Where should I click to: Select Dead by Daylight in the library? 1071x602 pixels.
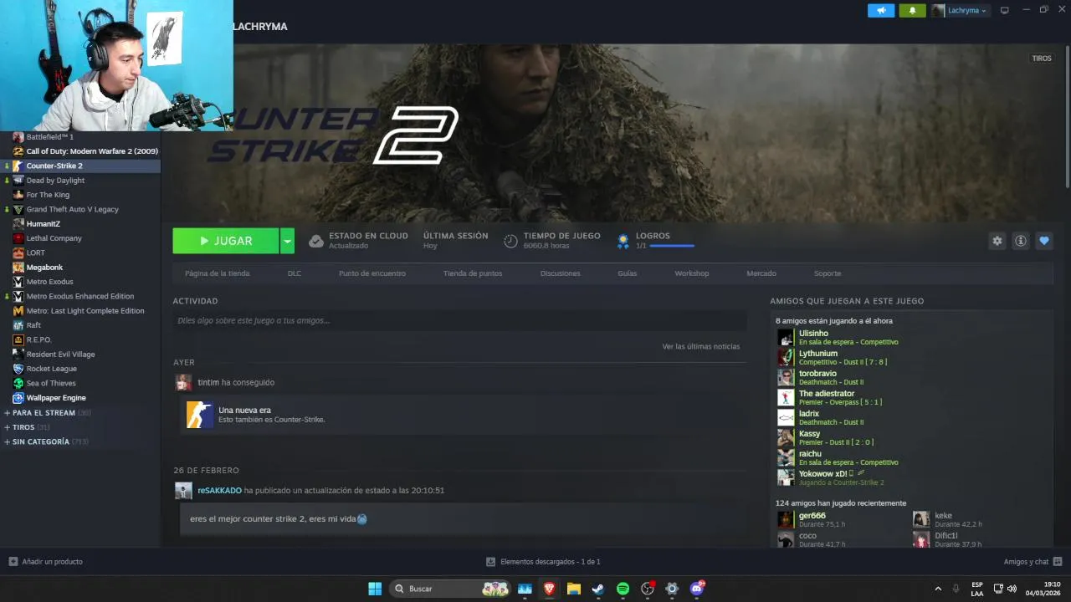(55, 180)
